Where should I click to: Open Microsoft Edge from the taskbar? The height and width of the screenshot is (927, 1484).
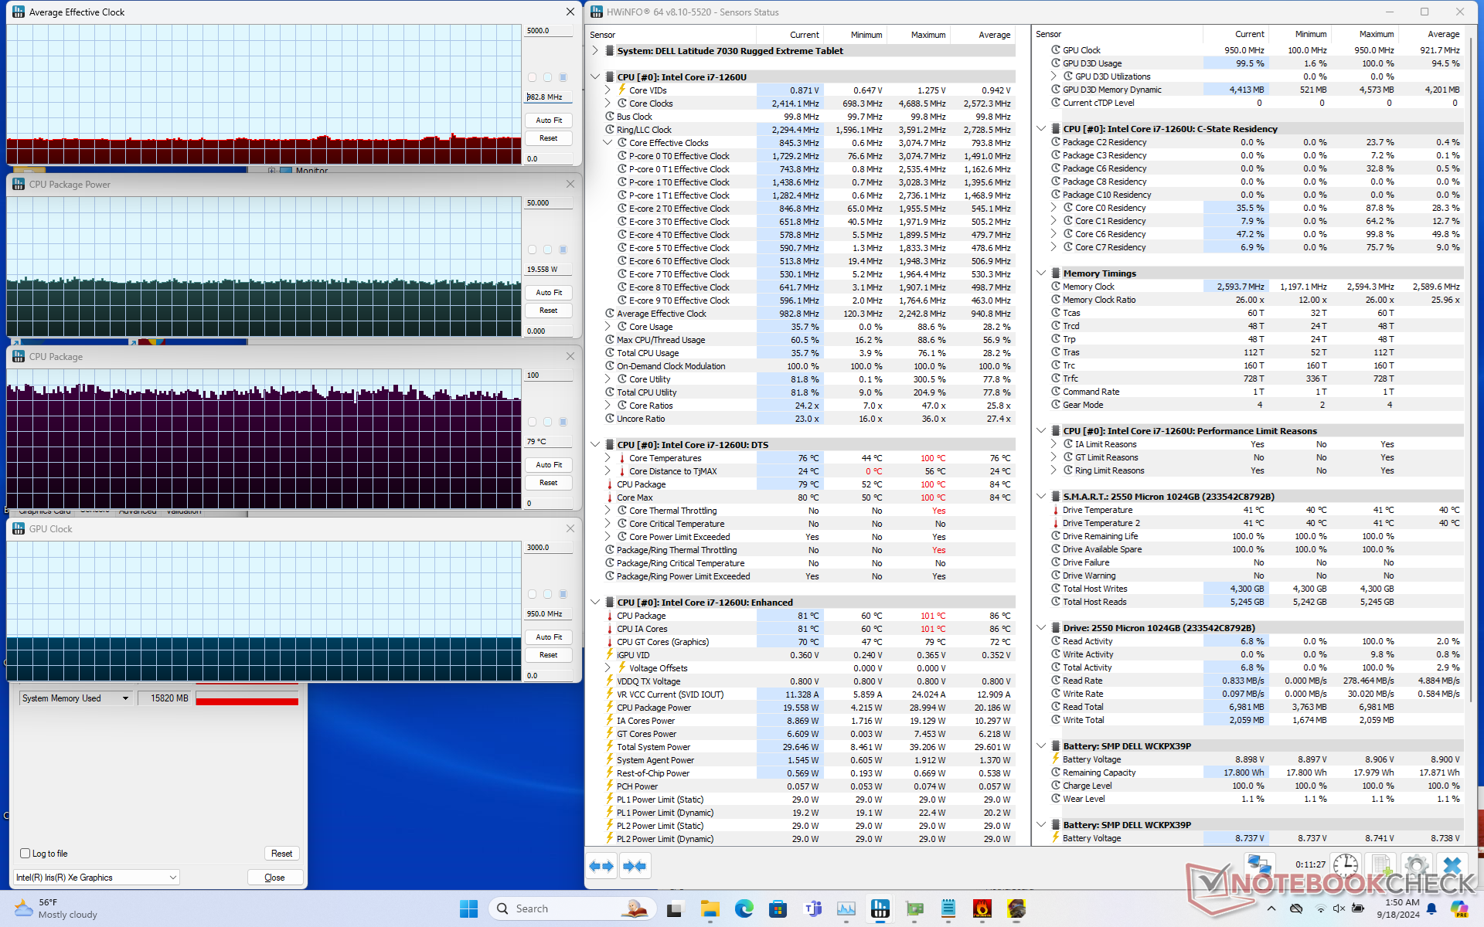coord(744,909)
